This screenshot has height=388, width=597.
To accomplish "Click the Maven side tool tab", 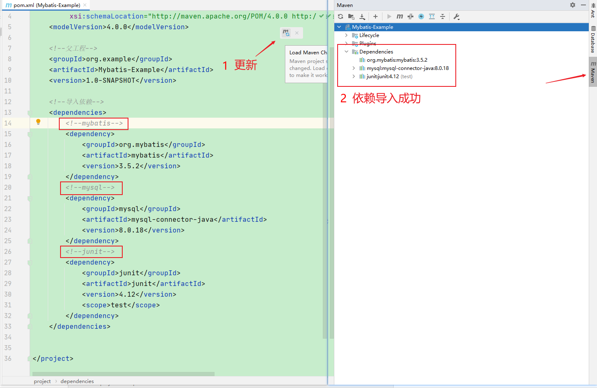I will coord(593,72).
